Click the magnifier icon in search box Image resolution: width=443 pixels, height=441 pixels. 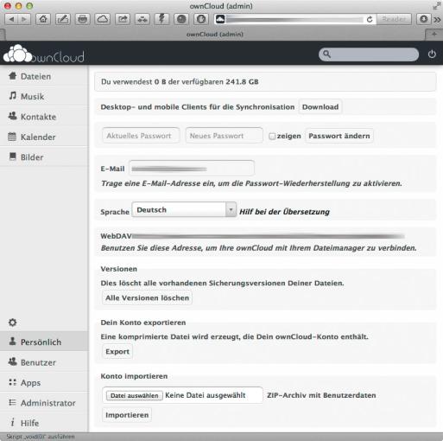(x=326, y=54)
